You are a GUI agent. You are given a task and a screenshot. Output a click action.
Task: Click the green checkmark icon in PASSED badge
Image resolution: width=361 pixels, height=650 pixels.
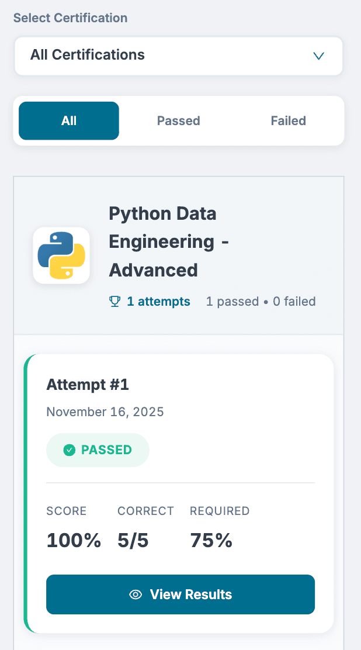[x=70, y=450]
